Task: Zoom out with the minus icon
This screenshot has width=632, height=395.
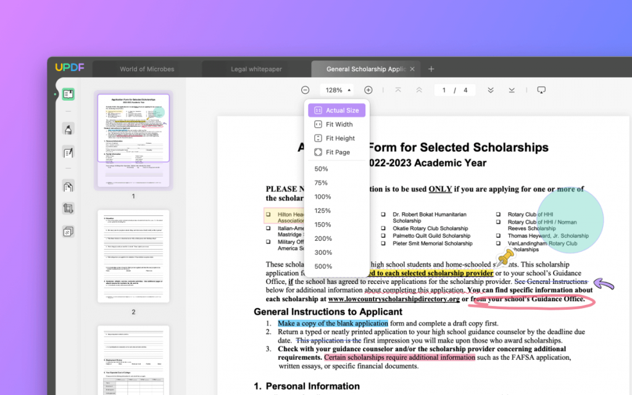Action: 306,89
